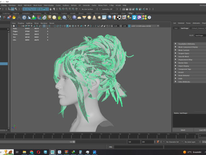The height and width of the screenshot is (155, 206).
Task: Click the red and blue spheres shelf icon
Action: click(9, 17)
